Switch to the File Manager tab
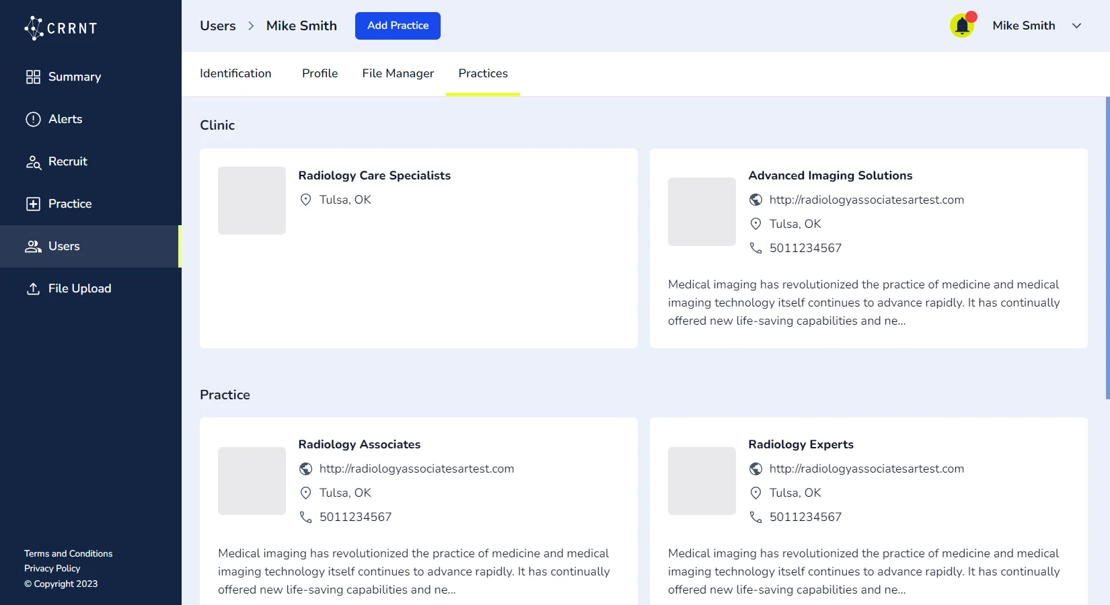The image size is (1110, 605). click(x=398, y=74)
